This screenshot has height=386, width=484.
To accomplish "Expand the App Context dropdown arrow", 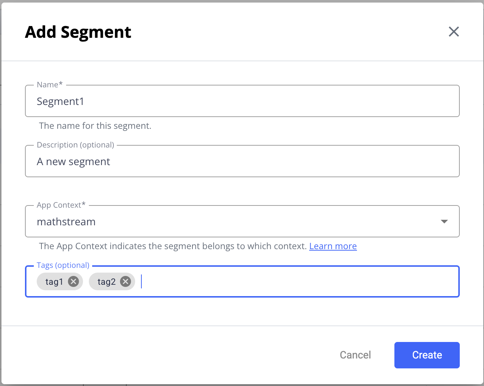I will tap(444, 221).
